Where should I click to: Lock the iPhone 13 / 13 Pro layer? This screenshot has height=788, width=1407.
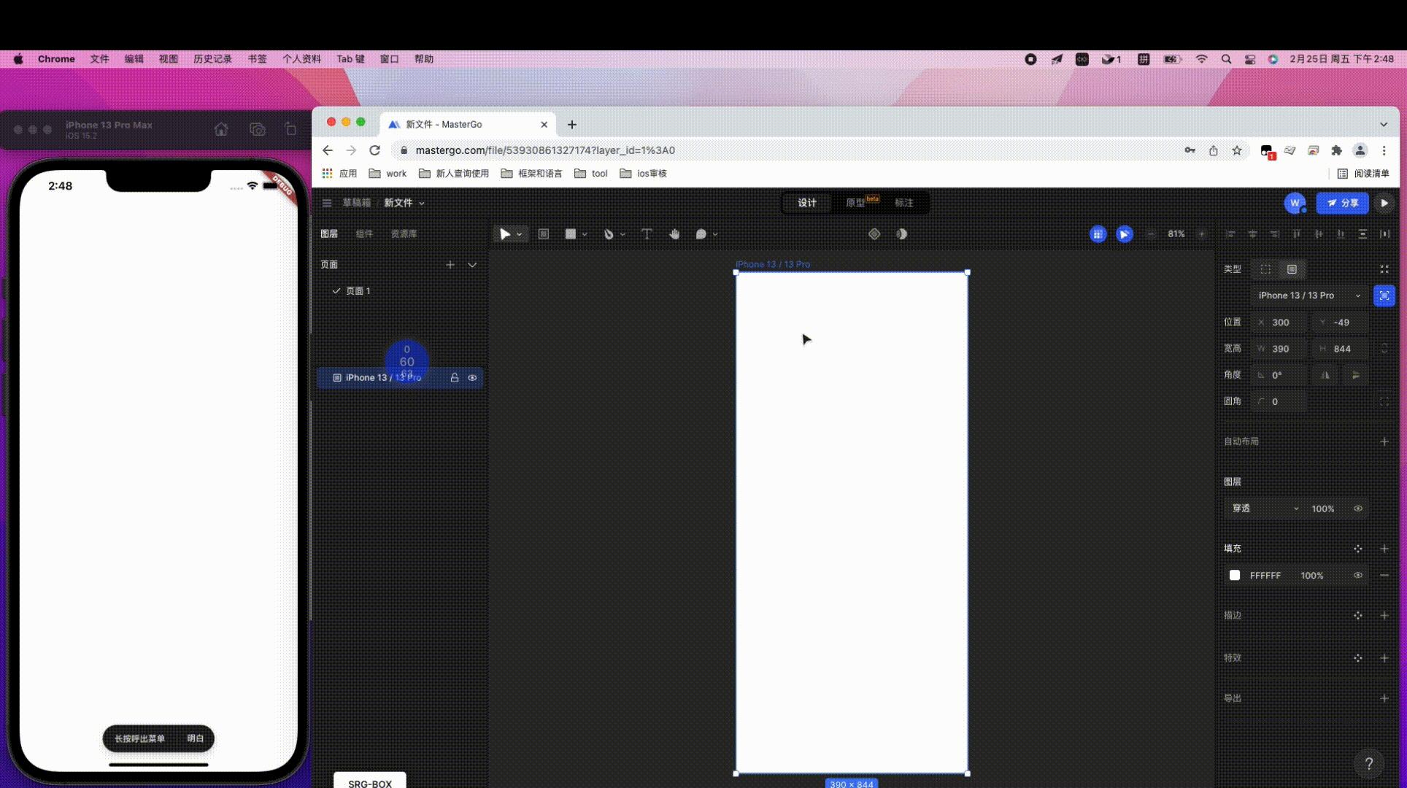pyautogui.click(x=454, y=378)
